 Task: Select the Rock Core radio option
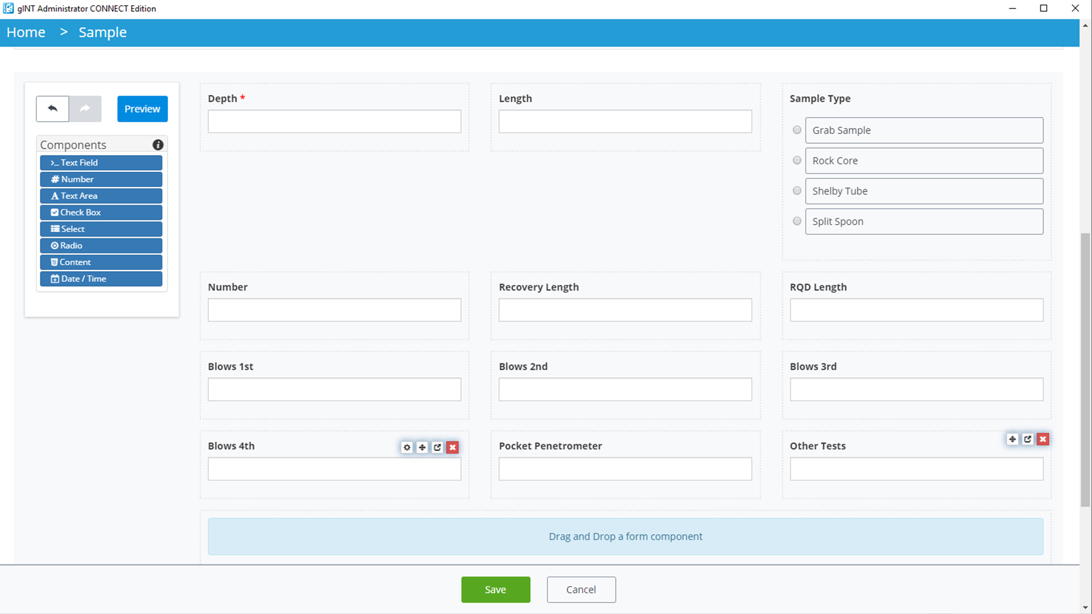pos(797,160)
